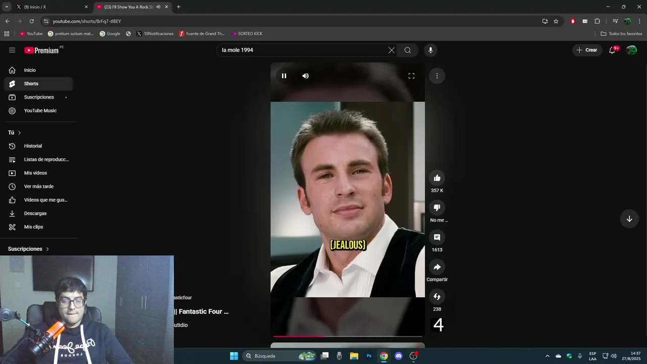Open Historial in the sidebar
This screenshot has width=647, height=364.
[38, 146]
